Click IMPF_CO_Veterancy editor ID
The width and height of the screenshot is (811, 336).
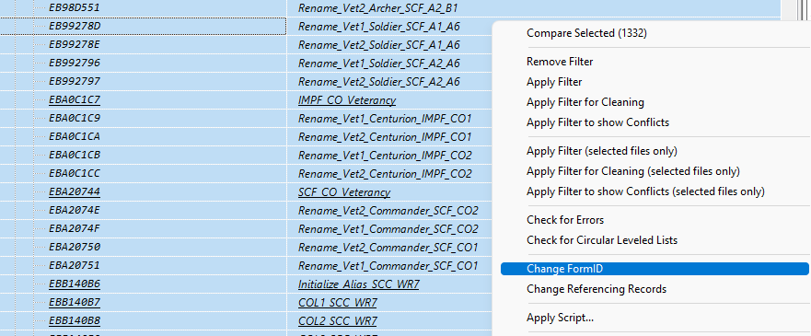[x=347, y=100]
